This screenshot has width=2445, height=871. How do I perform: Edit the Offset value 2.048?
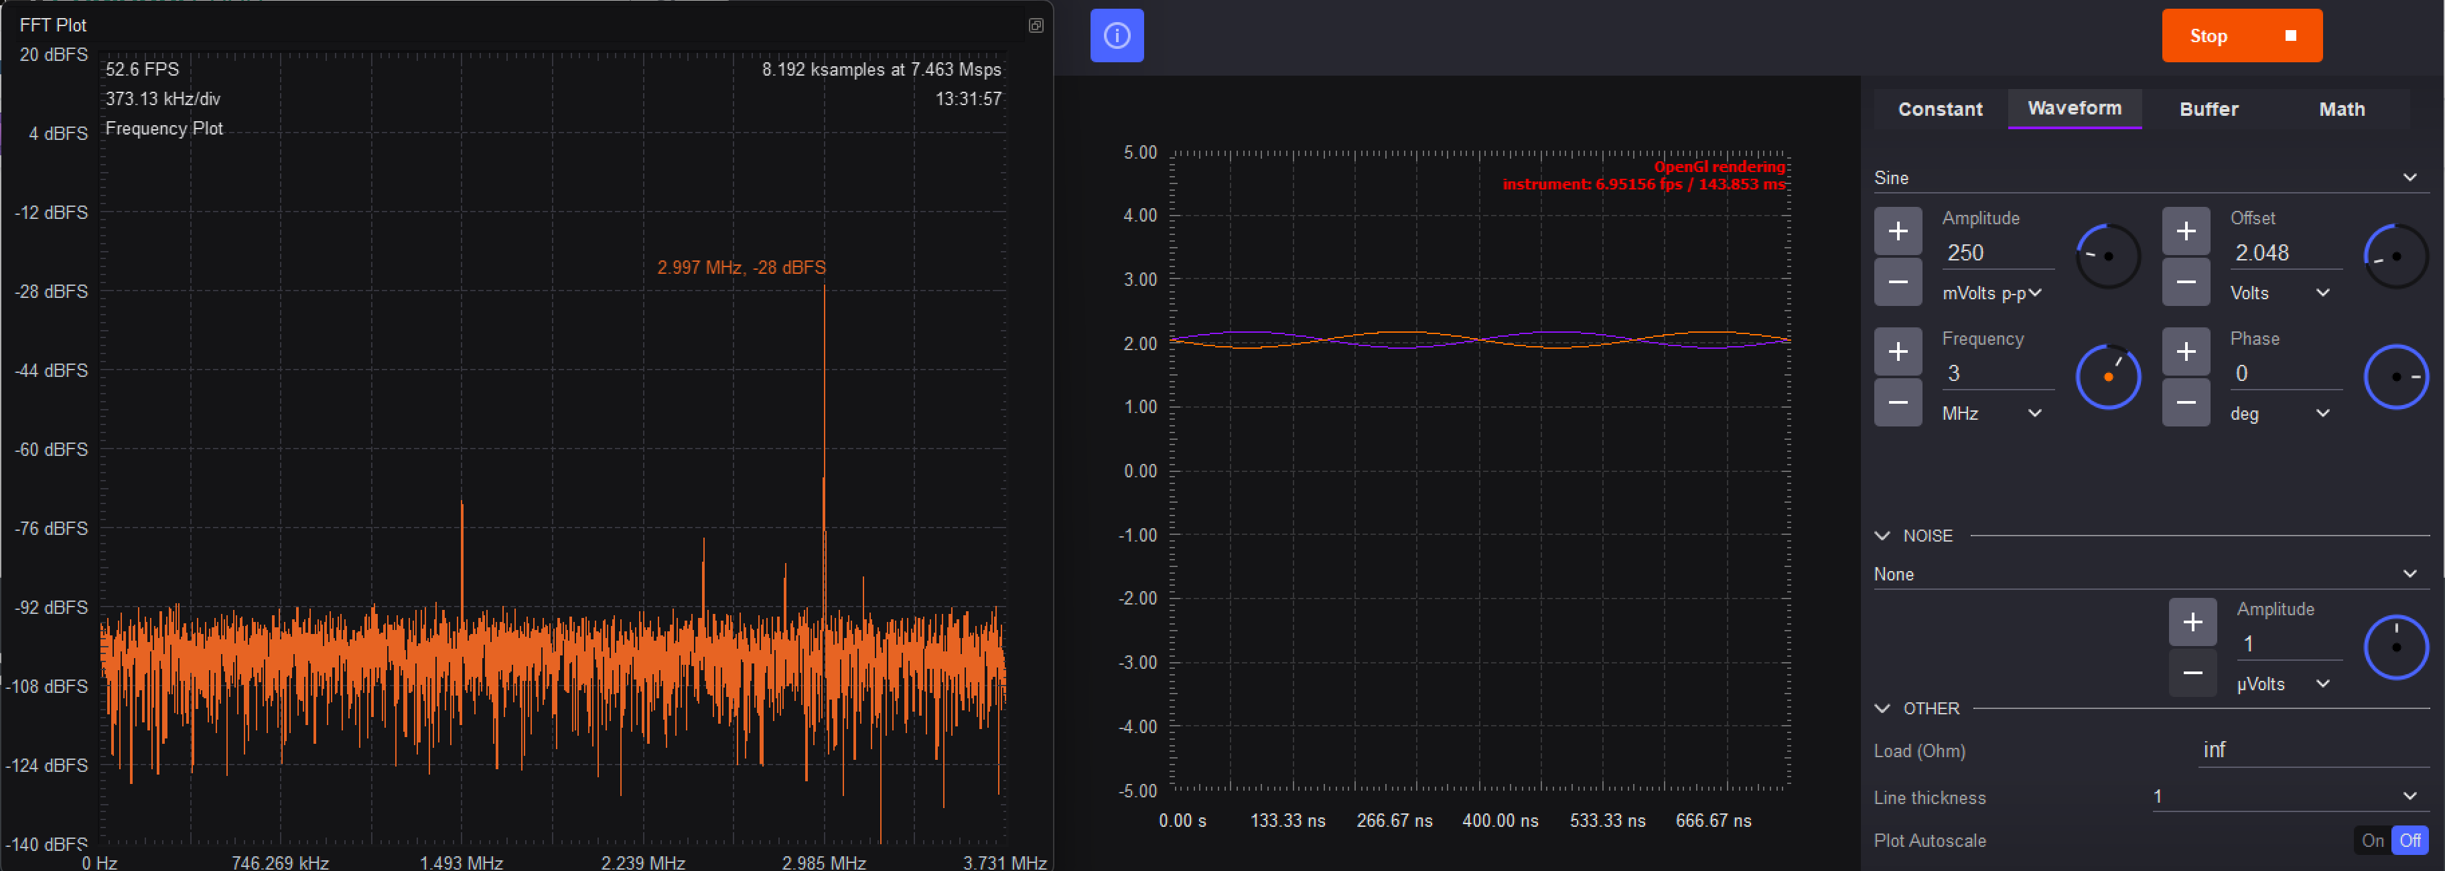click(2286, 252)
